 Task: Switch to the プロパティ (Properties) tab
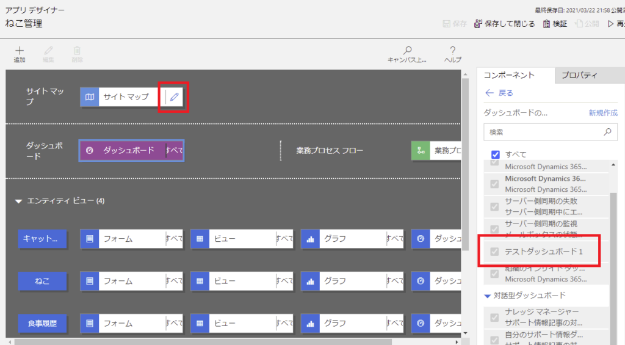coord(590,75)
